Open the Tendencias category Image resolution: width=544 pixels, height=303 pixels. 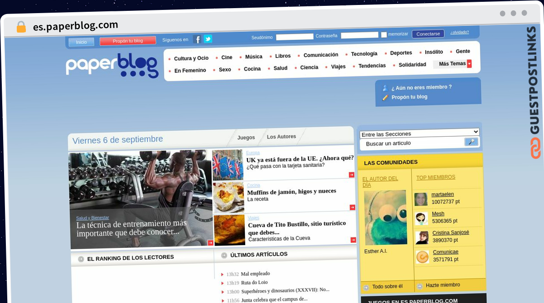(372, 66)
